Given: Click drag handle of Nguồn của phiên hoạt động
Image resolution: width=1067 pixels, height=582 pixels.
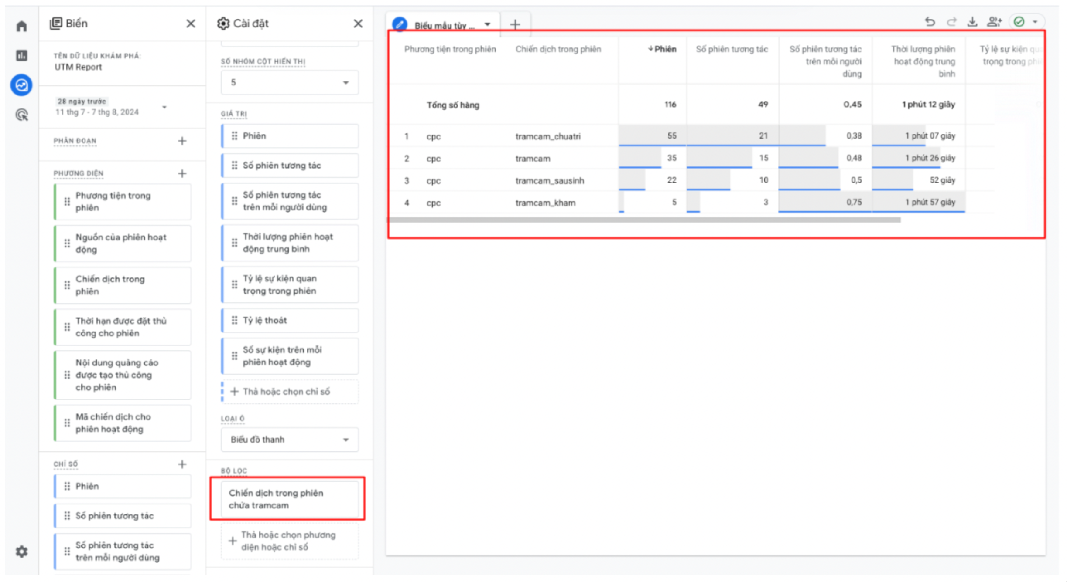Looking at the screenshot, I should (x=67, y=243).
